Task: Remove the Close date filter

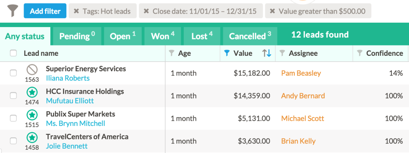Action: pos(146,11)
